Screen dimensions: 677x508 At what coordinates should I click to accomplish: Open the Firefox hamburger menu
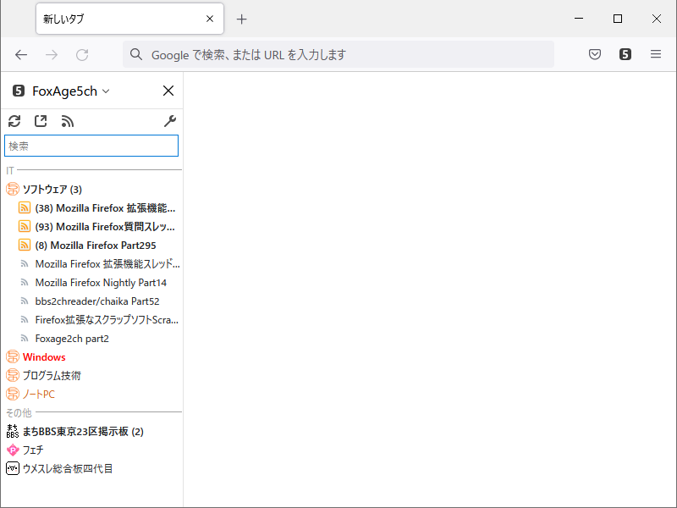click(656, 54)
